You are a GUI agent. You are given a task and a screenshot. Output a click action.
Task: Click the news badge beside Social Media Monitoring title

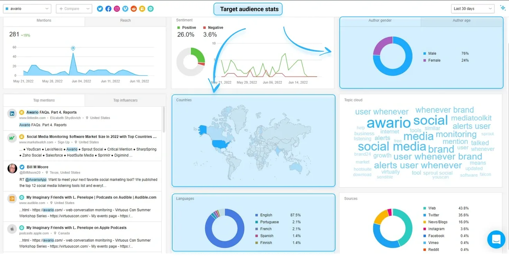click(22, 137)
